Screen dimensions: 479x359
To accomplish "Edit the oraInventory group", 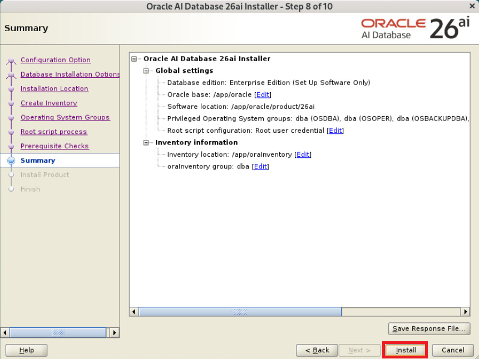I will (x=260, y=166).
